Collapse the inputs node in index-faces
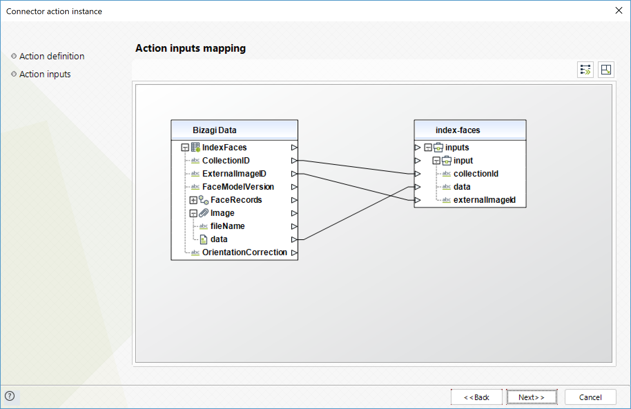This screenshot has height=409, width=631. pos(428,148)
